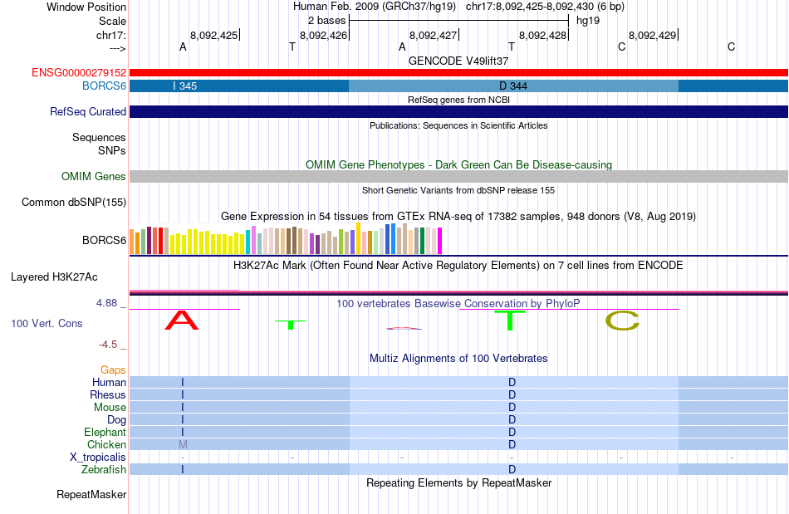Image resolution: width=789 pixels, height=514 pixels.
Task: Click the I 345 codon block
Action: point(239,86)
